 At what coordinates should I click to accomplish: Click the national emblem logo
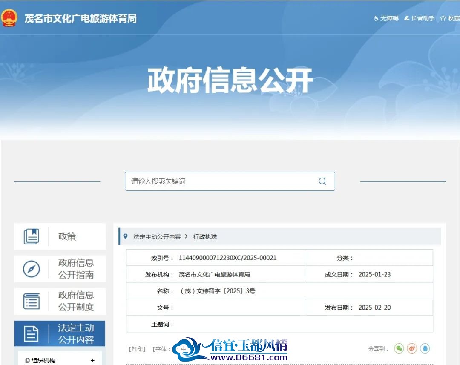click(9, 18)
